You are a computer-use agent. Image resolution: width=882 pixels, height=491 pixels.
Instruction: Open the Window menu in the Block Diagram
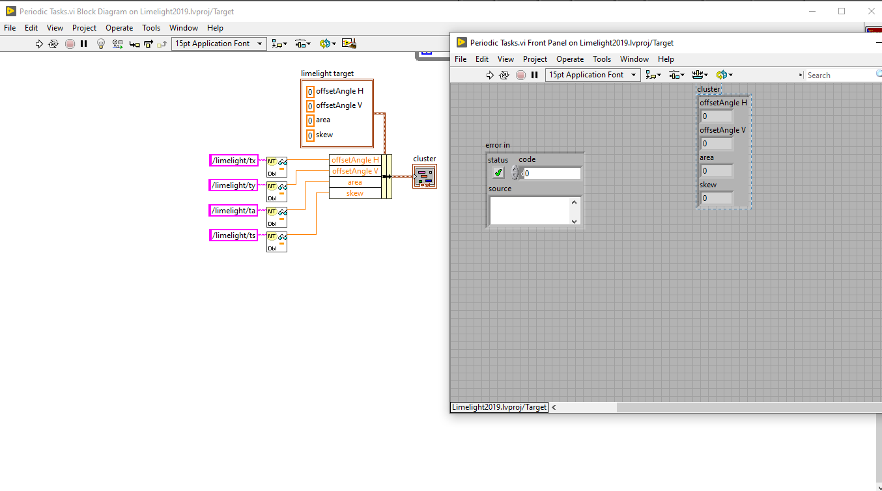[184, 28]
